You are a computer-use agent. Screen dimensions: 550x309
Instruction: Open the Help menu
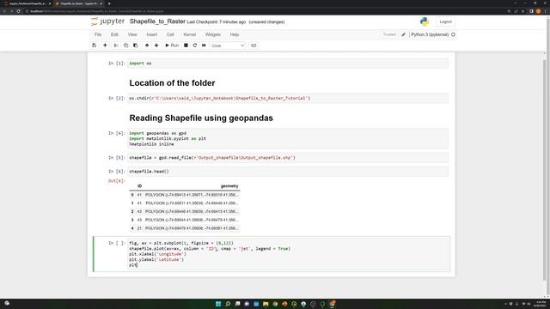coord(235,34)
